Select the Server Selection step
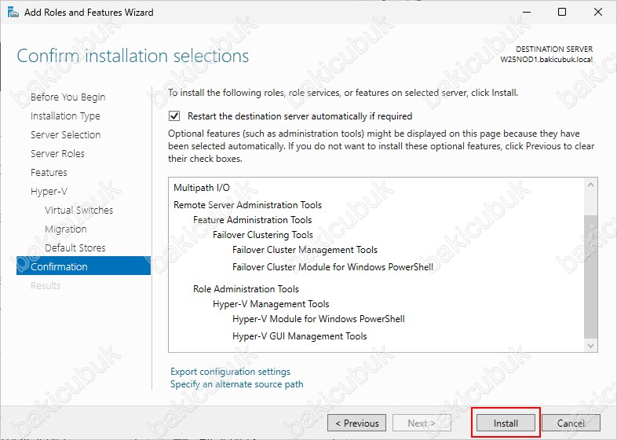Viewport: 617px width, 440px height. 66,134
